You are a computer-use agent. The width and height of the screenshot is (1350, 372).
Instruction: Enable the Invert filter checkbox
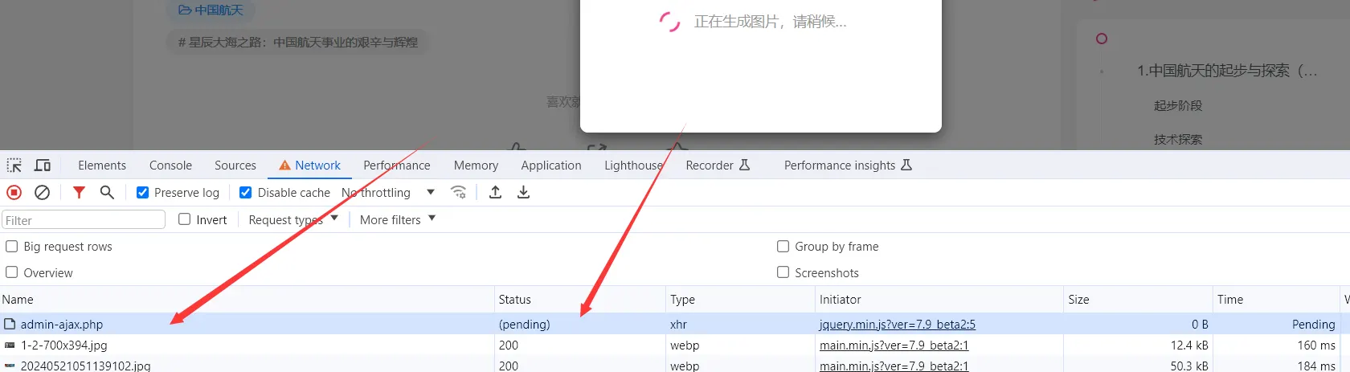click(x=184, y=219)
